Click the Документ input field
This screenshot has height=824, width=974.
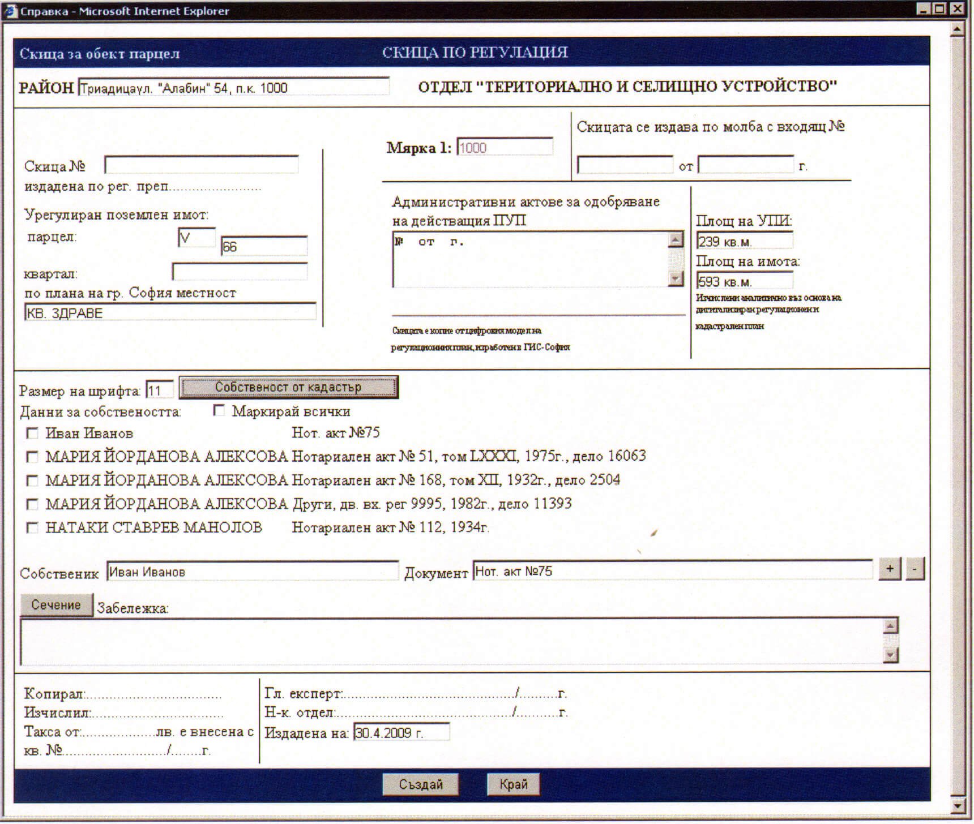(673, 570)
